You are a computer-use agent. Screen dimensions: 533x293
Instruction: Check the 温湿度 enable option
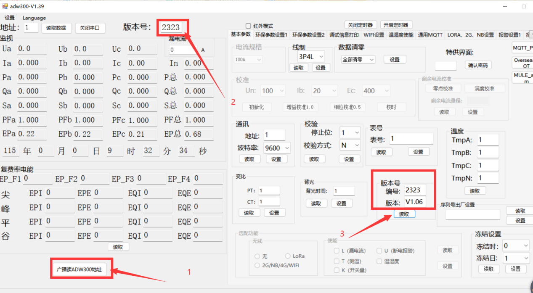pyautogui.click(x=379, y=261)
